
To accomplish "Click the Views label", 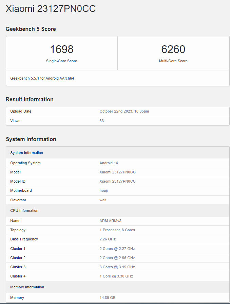I will 15,121.
